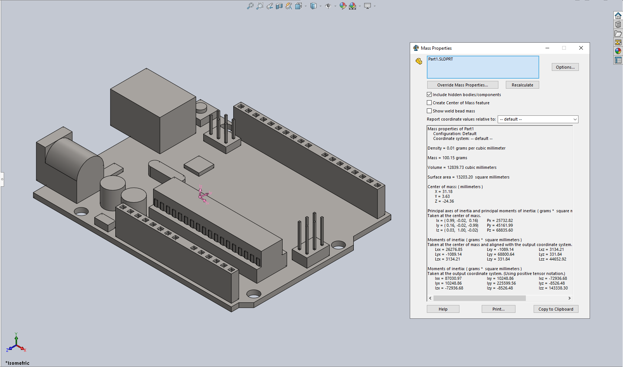Open SOLIDWORKS Resources home tab
The width and height of the screenshot is (623, 367).
click(x=618, y=16)
